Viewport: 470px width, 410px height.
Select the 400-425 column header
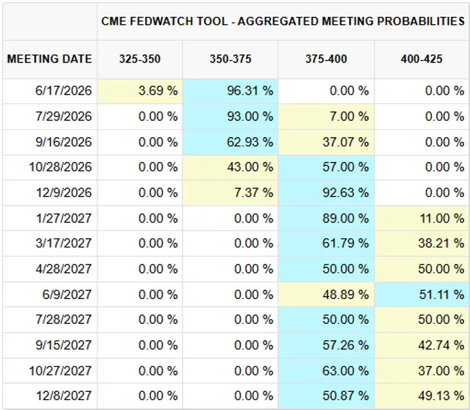(x=422, y=59)
